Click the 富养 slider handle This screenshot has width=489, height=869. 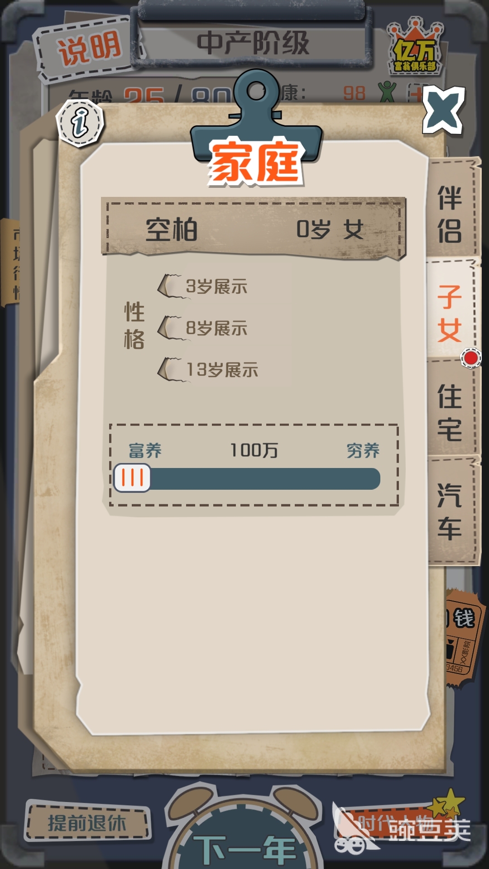point(132,478)
